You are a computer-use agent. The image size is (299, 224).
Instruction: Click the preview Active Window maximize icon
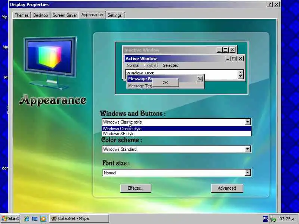[234, 59]
